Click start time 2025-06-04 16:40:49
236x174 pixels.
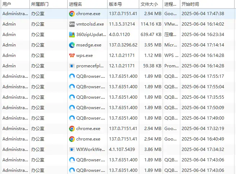(x=203, y=139)
